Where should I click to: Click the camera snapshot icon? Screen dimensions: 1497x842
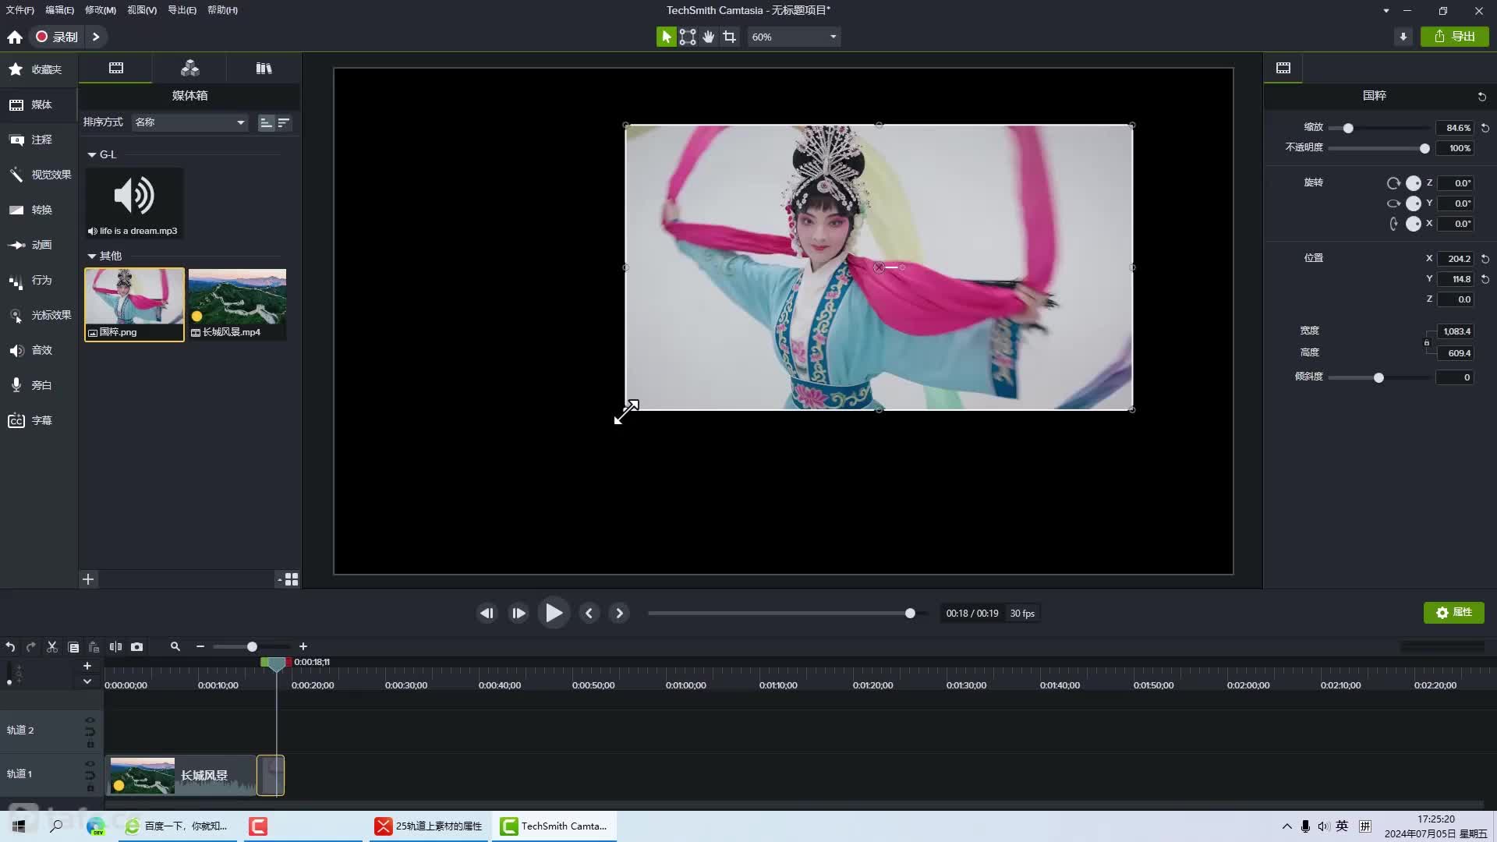point(137,646)
